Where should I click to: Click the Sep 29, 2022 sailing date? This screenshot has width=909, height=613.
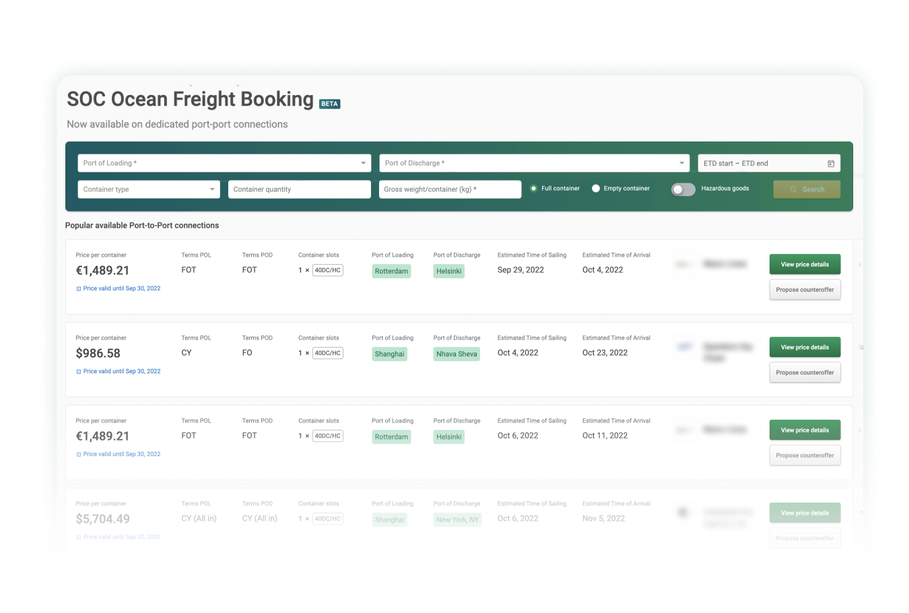[x=520, y=269]
